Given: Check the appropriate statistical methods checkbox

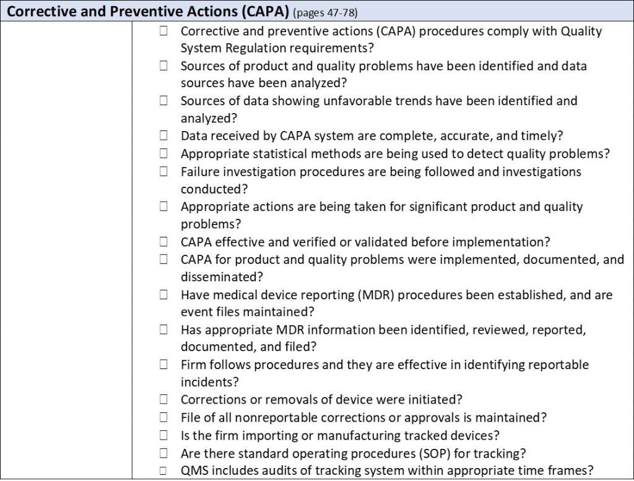Looking at the screenshot, I should point(163,153).
